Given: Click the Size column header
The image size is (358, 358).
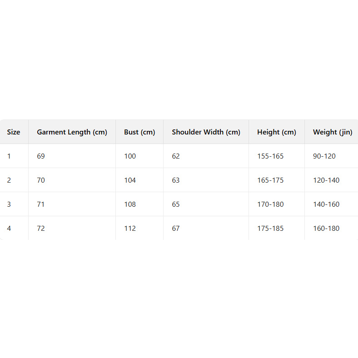Looking at the screenshot, I should 14,132.
